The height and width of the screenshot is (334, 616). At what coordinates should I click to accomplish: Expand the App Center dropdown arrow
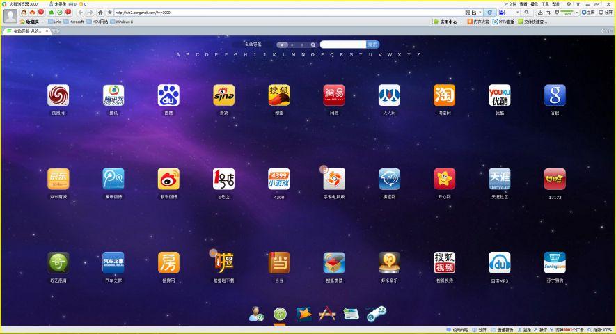[461, 22]
